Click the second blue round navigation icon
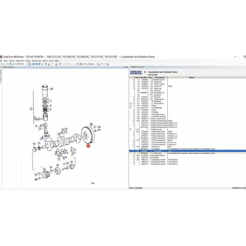 click(x=36, y=64)
